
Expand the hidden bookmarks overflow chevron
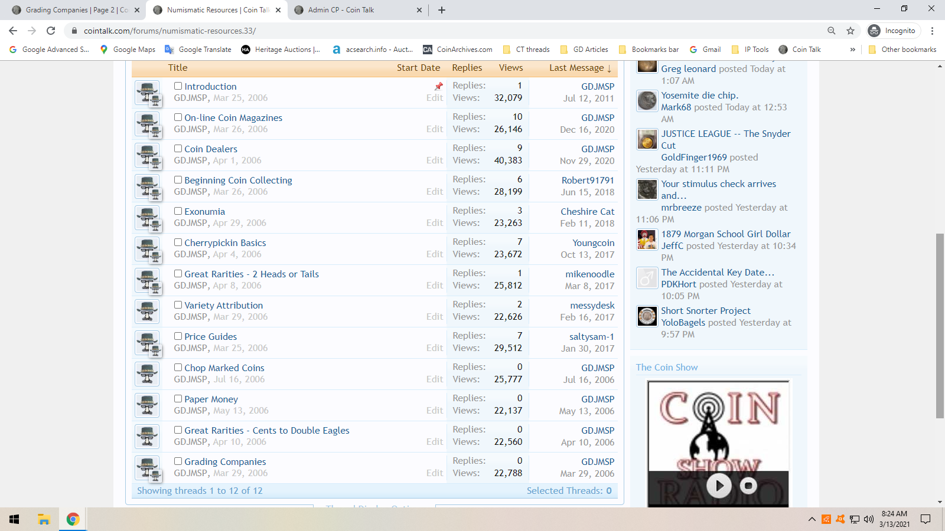[852, 50]
